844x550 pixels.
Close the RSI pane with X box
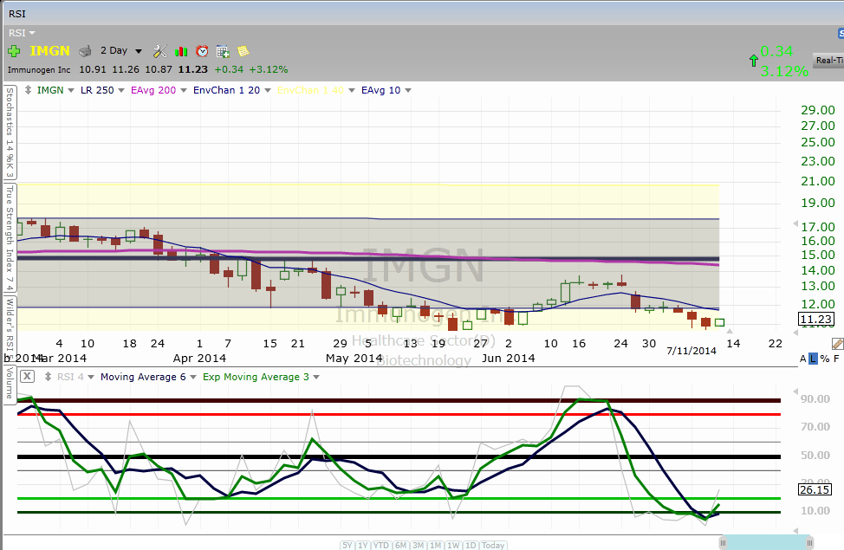(27, 376)
